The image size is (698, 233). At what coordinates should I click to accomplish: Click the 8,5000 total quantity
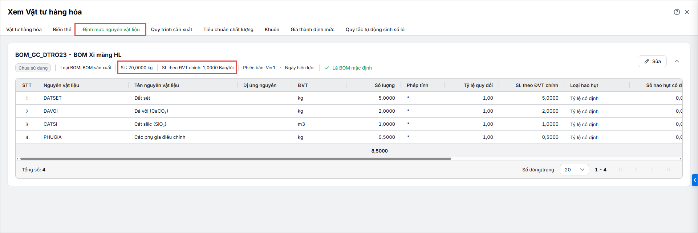click(x=380, y=151)
